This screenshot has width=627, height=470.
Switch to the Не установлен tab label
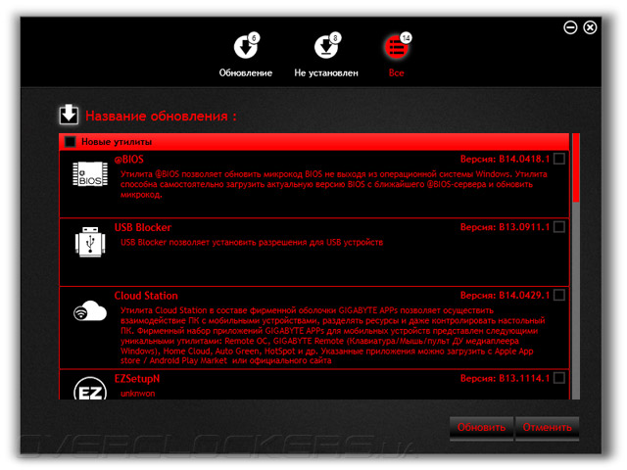click(326, 72)
